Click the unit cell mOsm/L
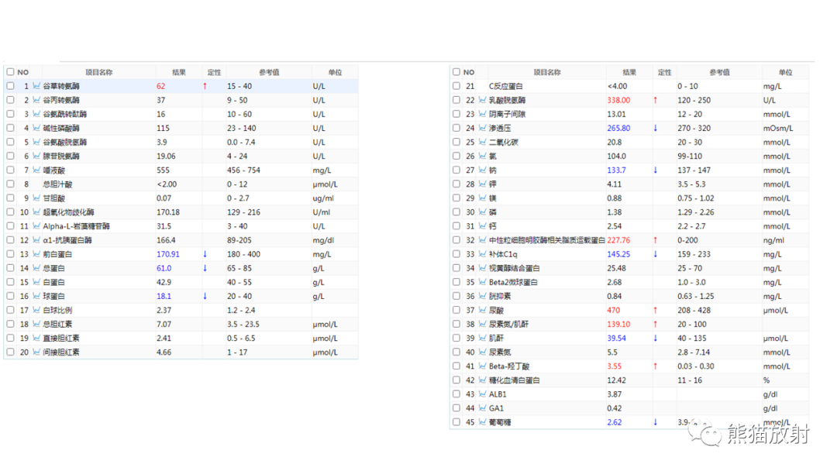Viewport: 837px width, 471px height. click(778, 128)
